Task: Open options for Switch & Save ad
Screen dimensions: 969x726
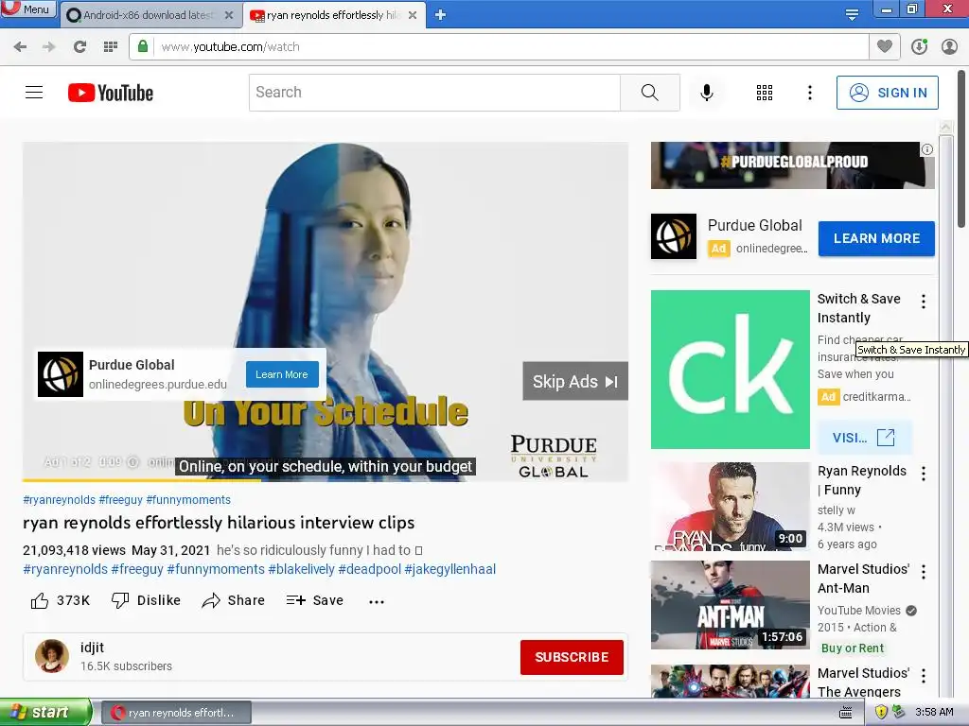Action: 924,302
